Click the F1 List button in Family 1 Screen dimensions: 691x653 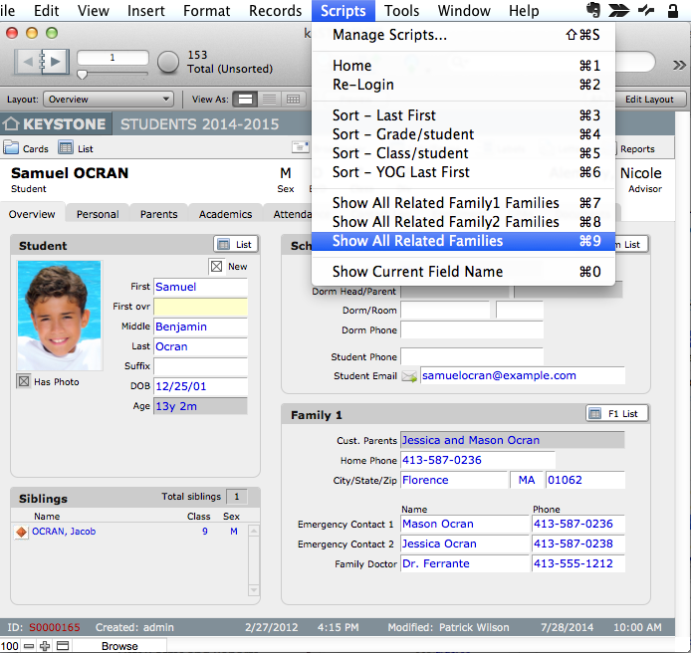[x=613, y=413]
